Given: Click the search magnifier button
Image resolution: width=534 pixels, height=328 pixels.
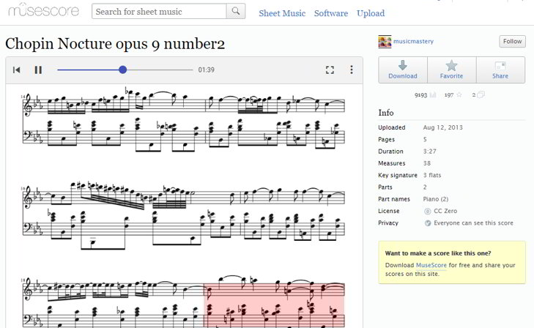Looking at the screenshot, I should pos(236,11).
